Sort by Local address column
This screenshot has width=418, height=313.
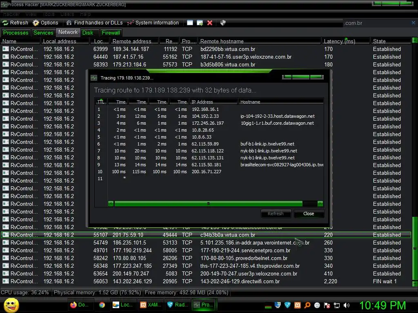64,41
